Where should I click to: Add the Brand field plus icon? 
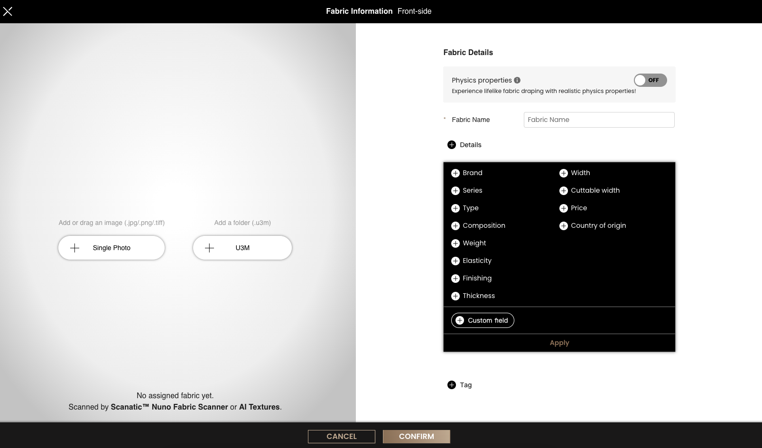point(455,173)
